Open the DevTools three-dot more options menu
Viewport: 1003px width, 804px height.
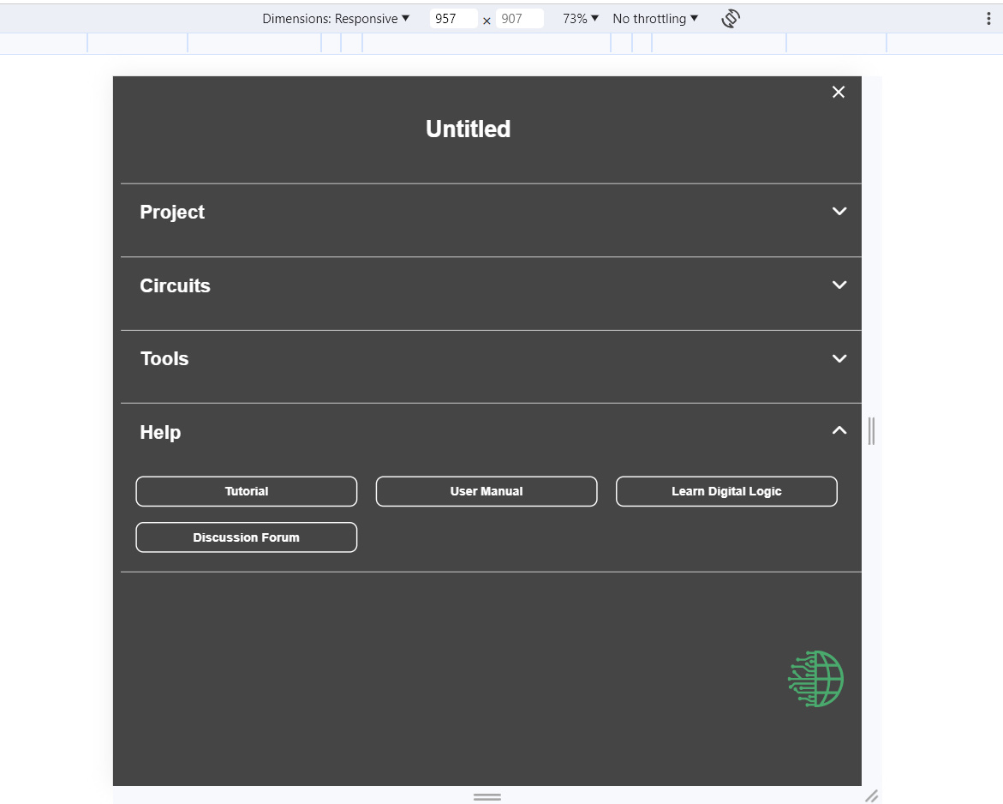(x=988, y=19)
